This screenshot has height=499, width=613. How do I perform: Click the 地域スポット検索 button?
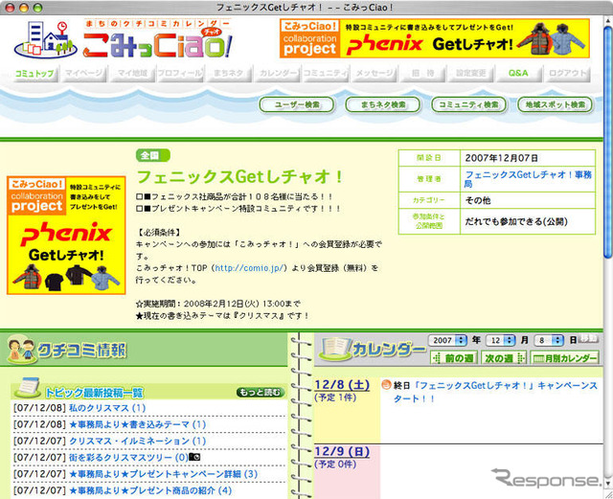[x=556, y=104]
